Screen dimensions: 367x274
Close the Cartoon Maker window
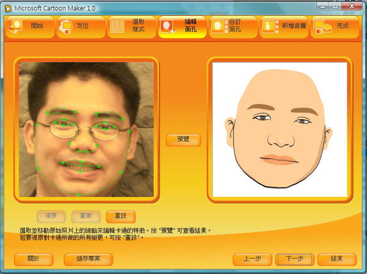352,6
